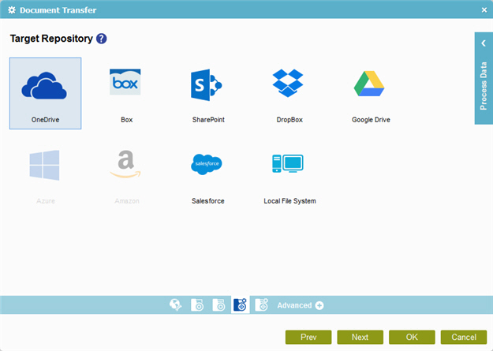Go to the globe wizard step

point(175,304)
